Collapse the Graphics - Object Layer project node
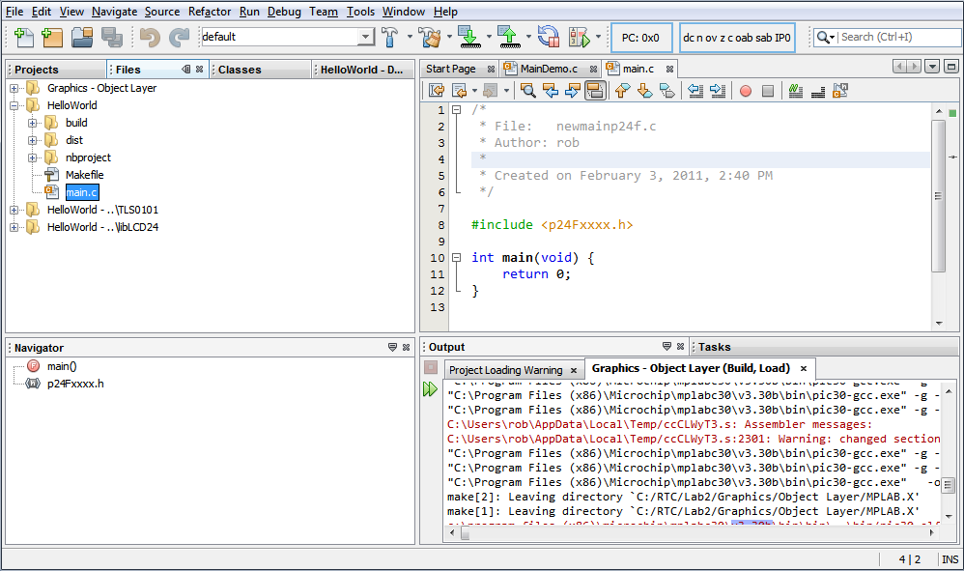This screenshot has width=964, height=571. 13,87
